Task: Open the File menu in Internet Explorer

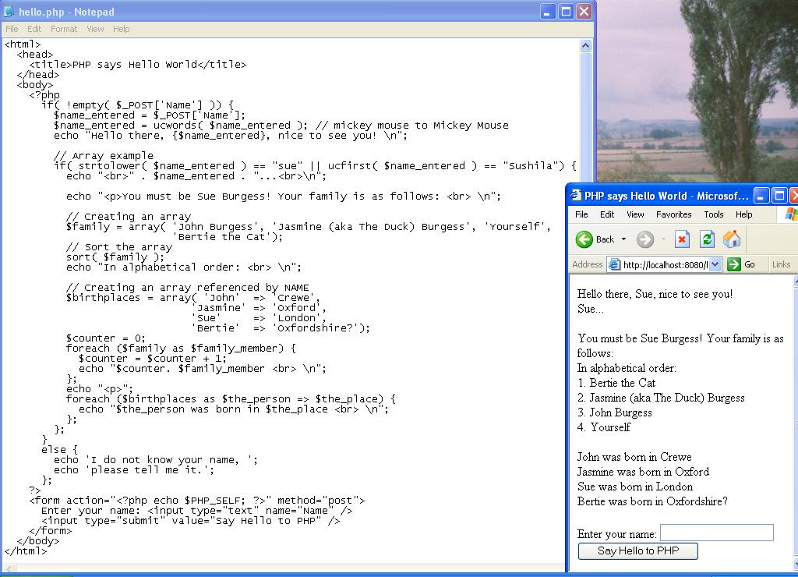Action: [581, 214]
